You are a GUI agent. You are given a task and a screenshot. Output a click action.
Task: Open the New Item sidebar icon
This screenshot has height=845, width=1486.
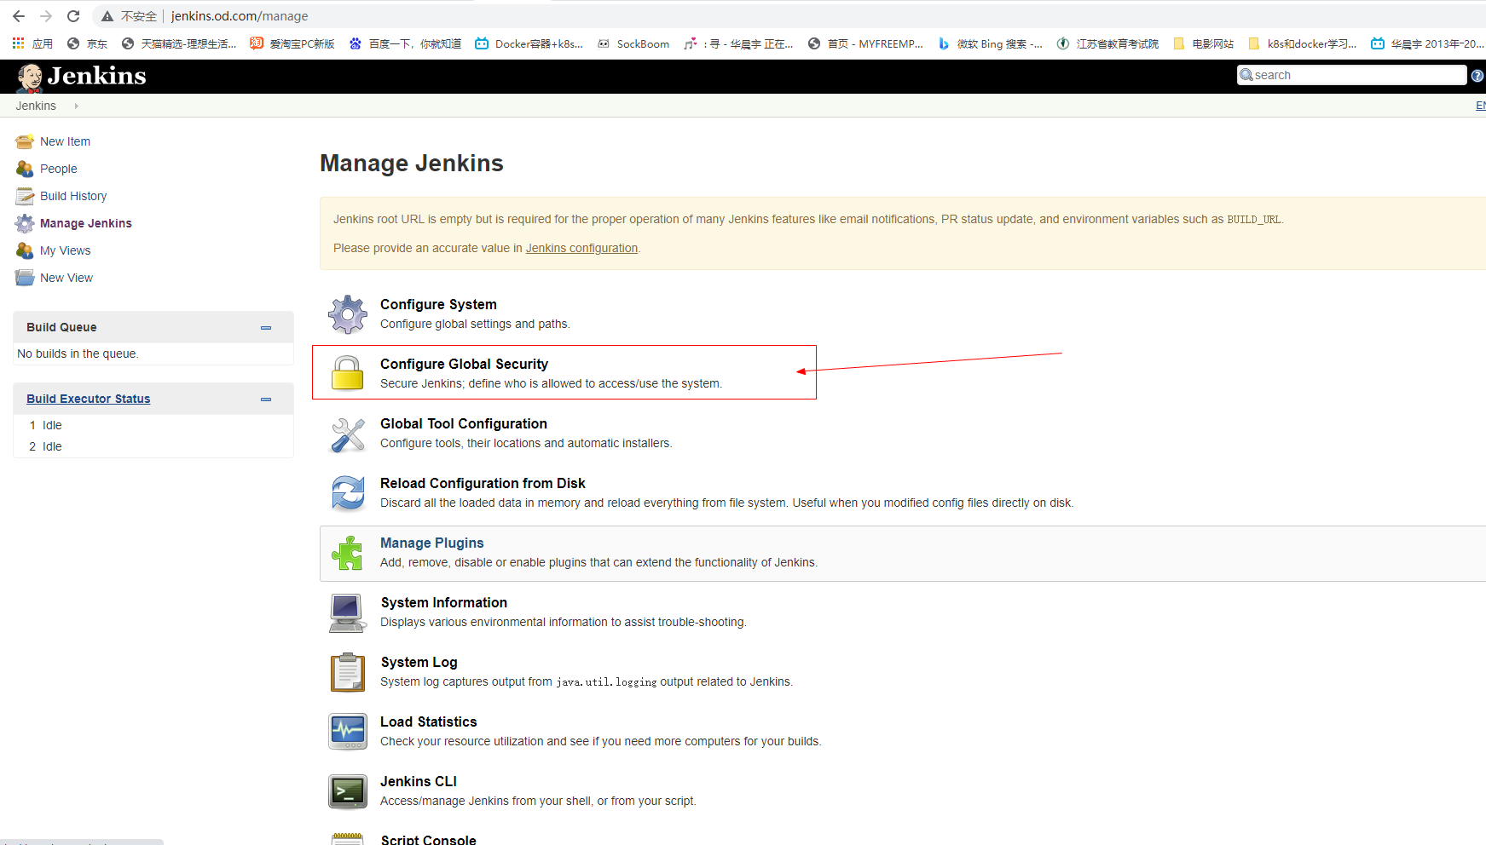point(25,141)
